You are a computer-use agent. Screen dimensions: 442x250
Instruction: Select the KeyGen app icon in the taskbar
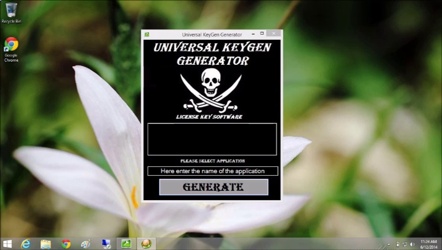(146, 244)
